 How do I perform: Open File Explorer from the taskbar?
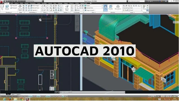coord(16,99)
